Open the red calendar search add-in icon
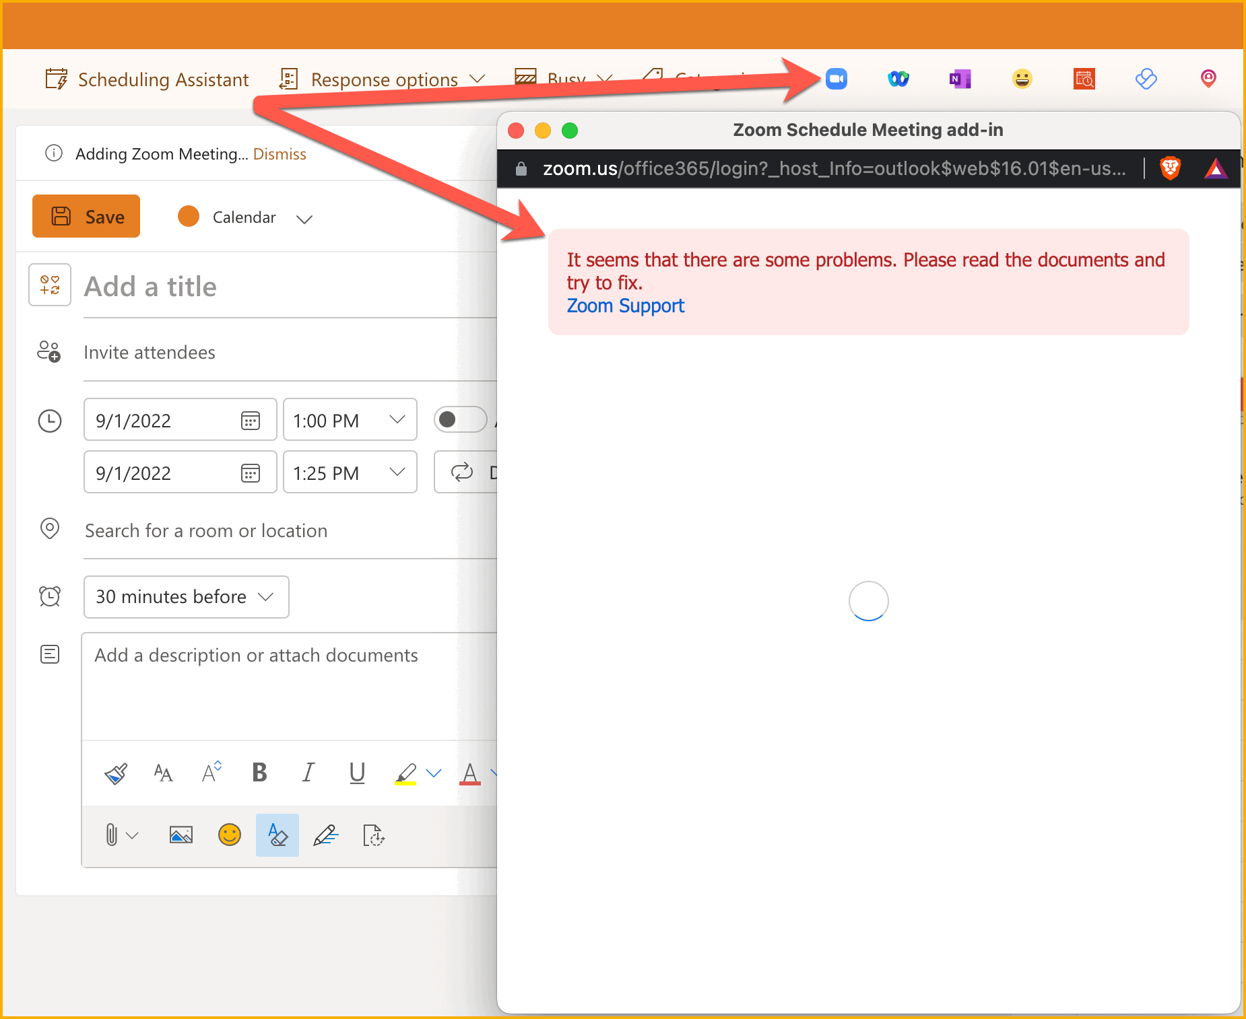1246x1019 pixels. coord(1084,79)
